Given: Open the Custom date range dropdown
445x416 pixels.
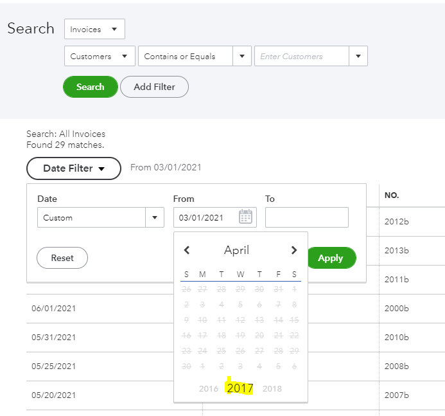Looking at the screenshot, I should tap(100, 218).
